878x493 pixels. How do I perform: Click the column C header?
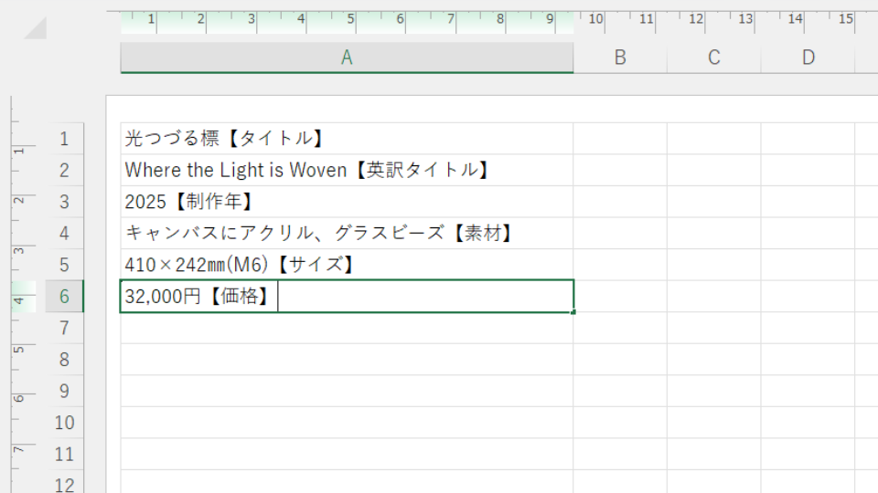pyautogui.click(x=714, y=58)
